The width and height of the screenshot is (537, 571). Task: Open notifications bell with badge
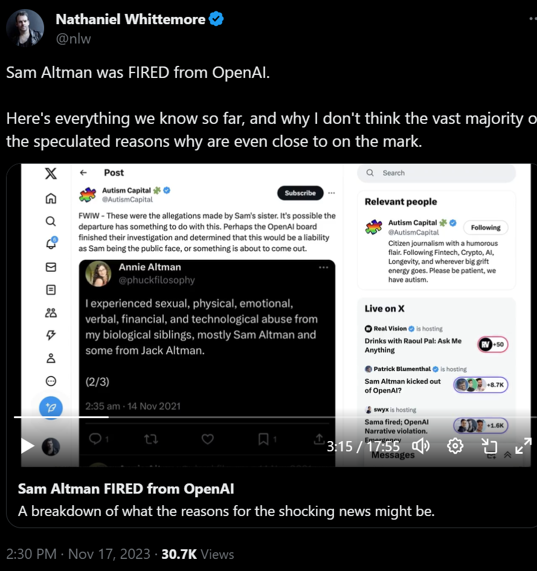pyautogui.click(x=51, y=244)
